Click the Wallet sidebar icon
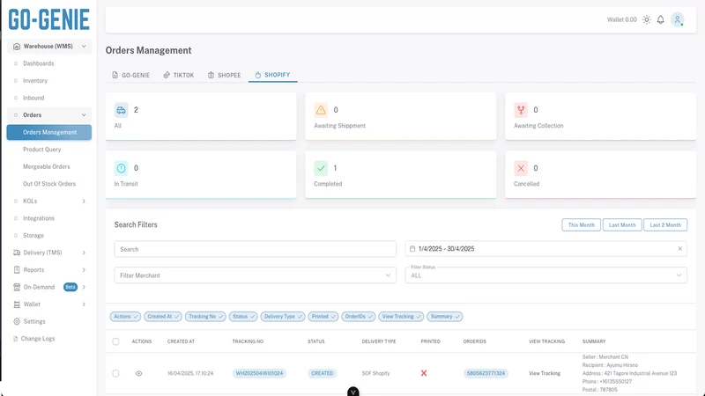The height and width of the screenshot is (396, 705). click(x=17, y=304)
